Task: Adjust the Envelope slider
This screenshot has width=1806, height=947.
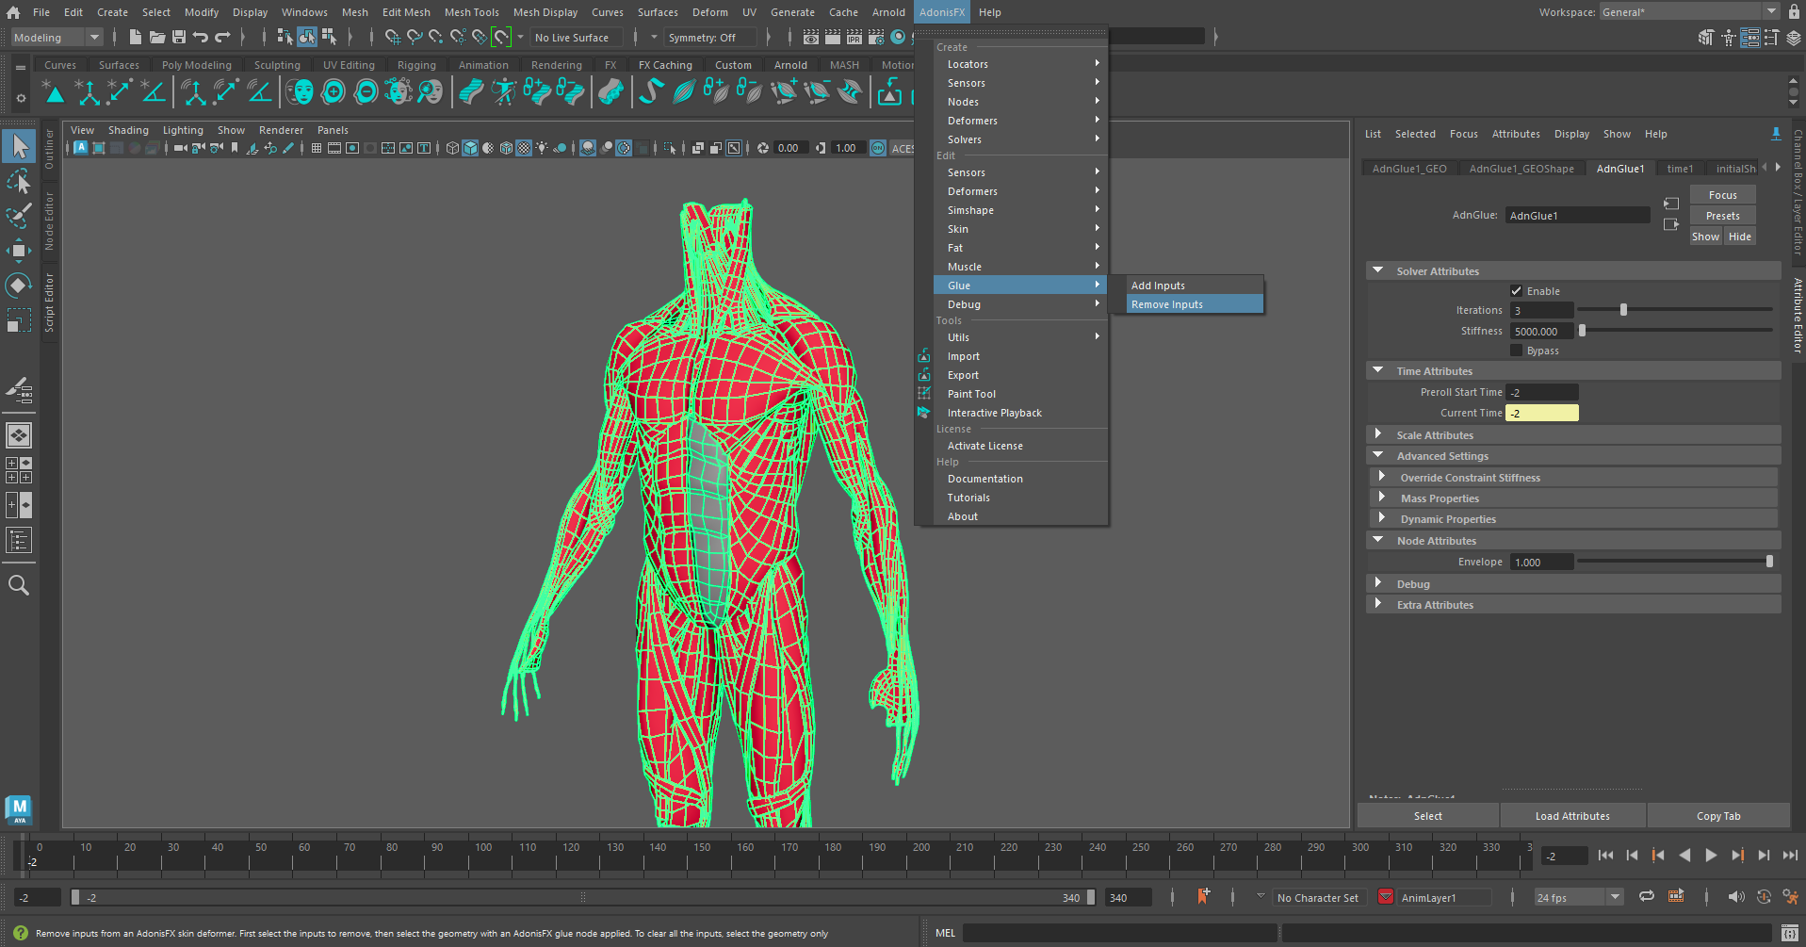Action: coord(1675,561)
